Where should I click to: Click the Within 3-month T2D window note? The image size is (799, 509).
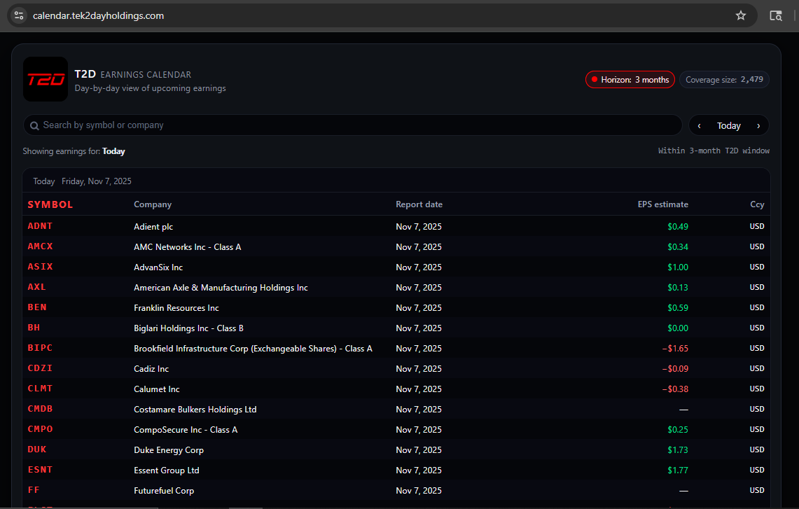click(714, 151)
